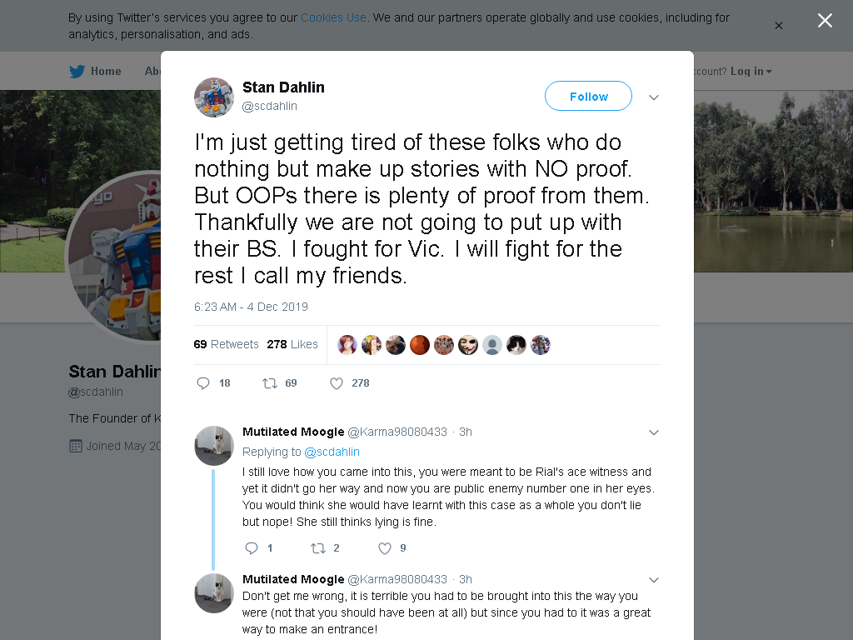
Task: Reply to Mutilated Moogle's first comment
Action: point(252,548)
